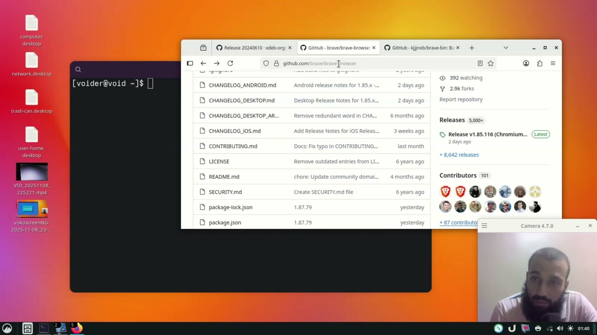The width and height of the screenshot is (597, 335).
Task: Close the brave/brave-browser tab
Action: click(x=374, y=48)
